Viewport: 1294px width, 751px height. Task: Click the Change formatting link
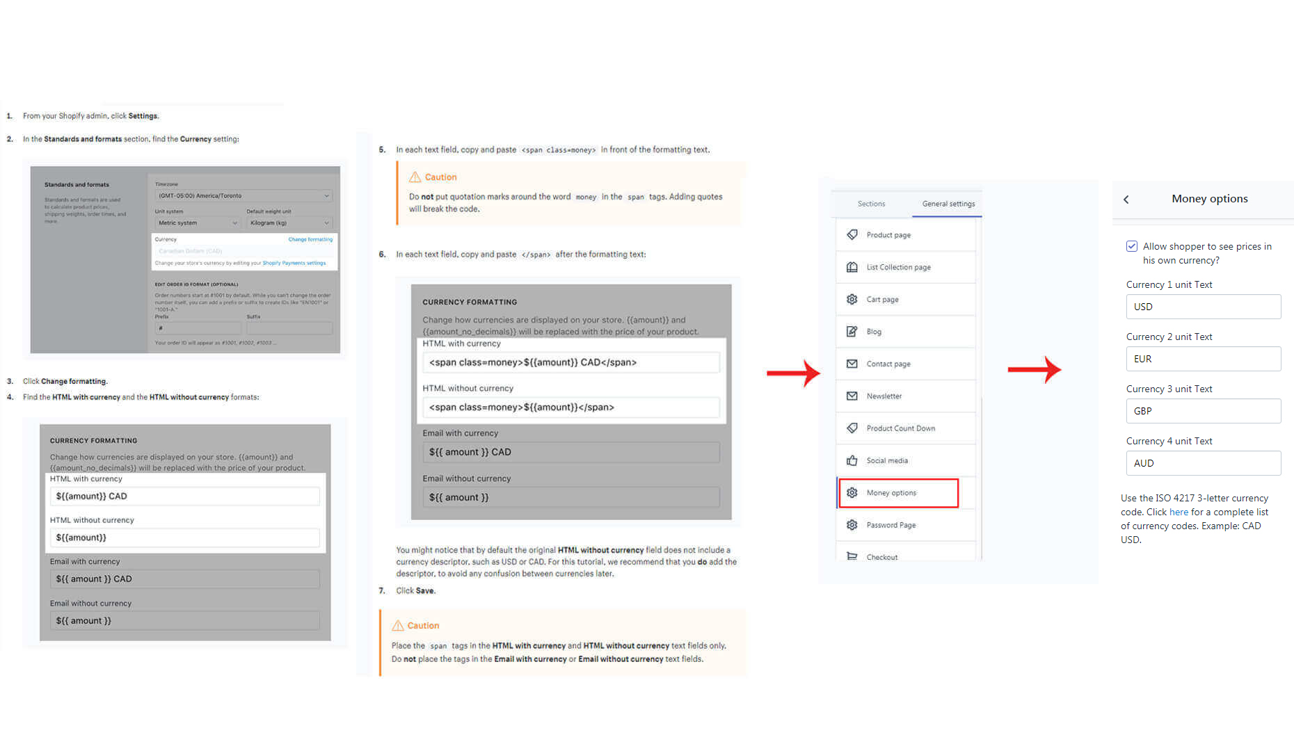pos(310,239)
